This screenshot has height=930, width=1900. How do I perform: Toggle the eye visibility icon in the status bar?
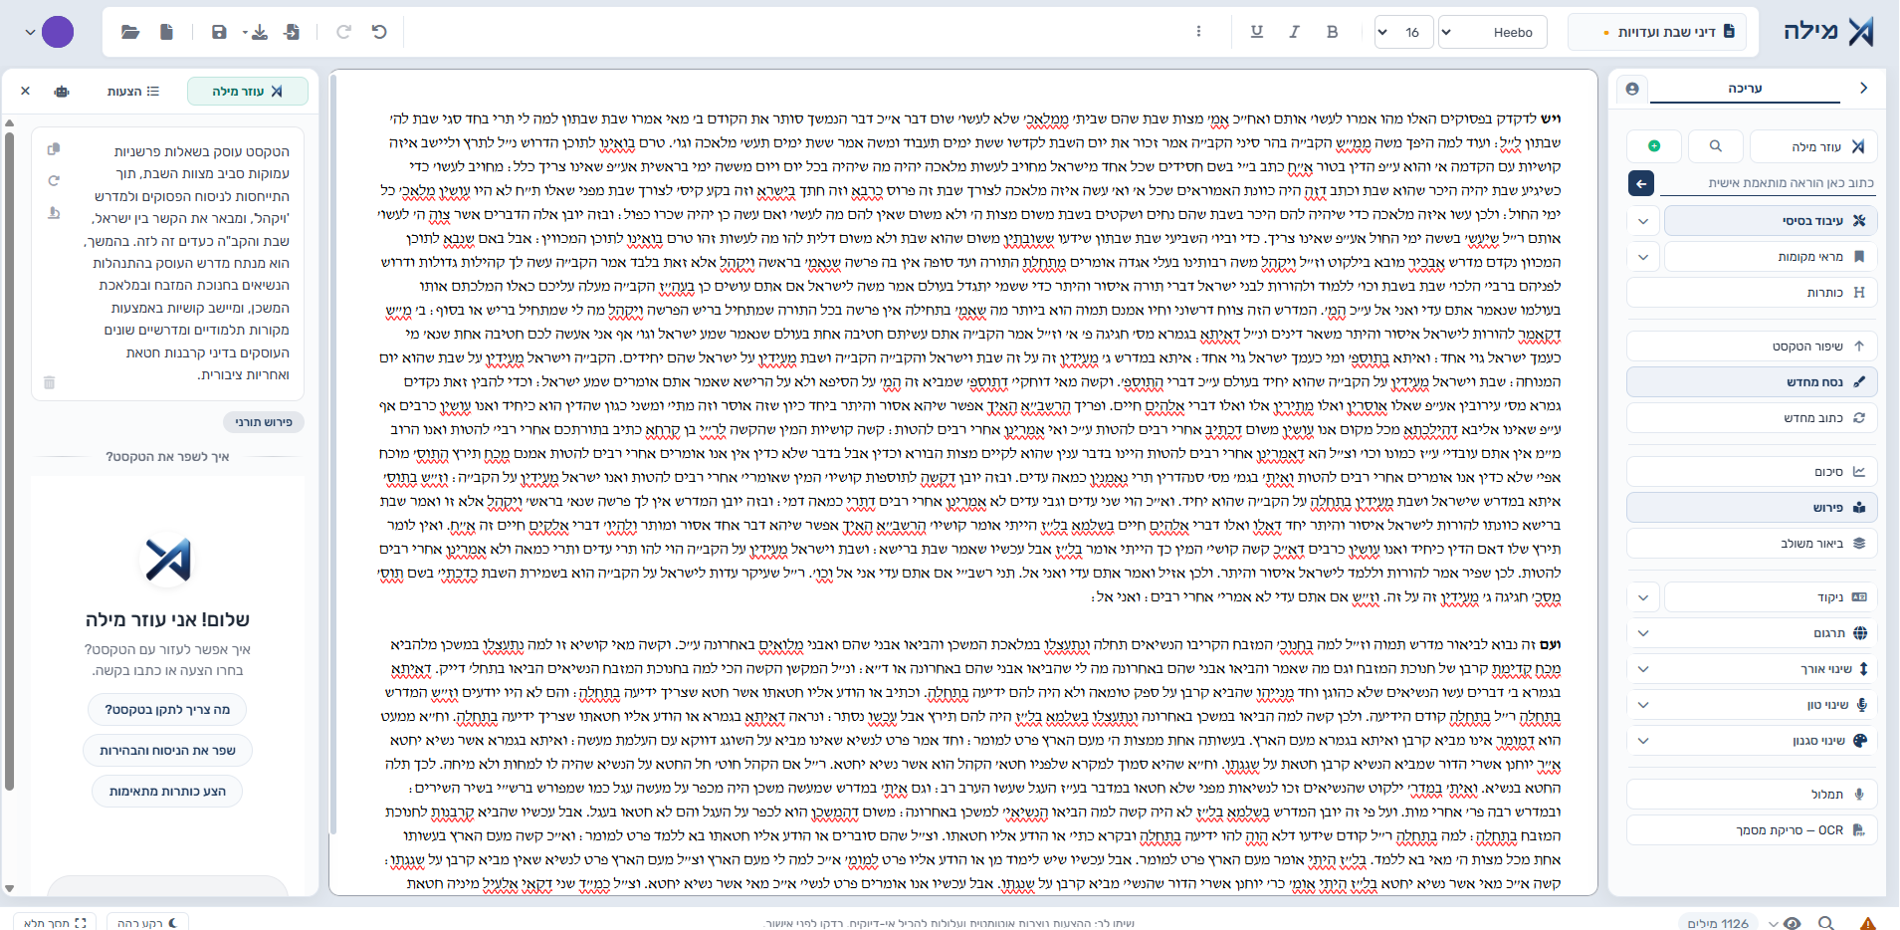1792,923
